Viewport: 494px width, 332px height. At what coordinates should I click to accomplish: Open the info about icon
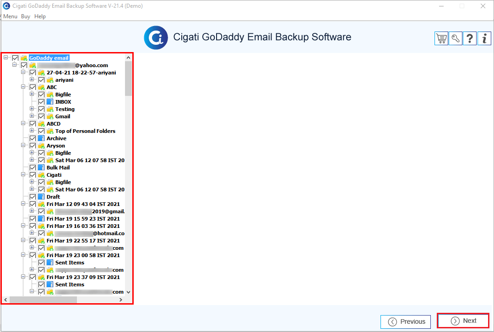click(x=484, y=39)
